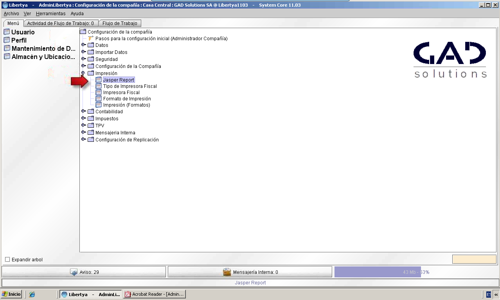Viewport: 500px width, 300px height.
Task: Click the Configuración de Replicación folder icon
Action: pyautogui.click(x=91, y=140)
